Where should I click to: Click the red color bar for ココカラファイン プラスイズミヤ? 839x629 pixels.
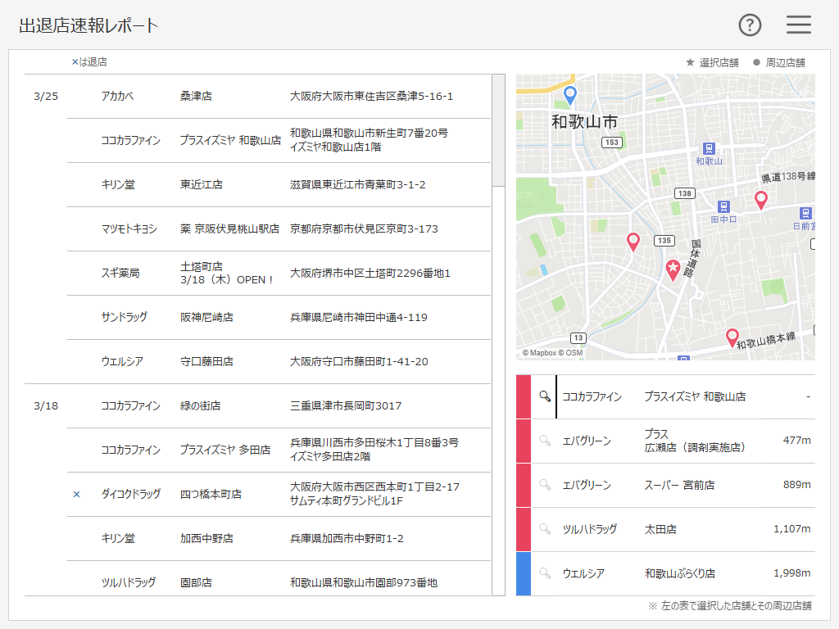[x=524, y=396]
